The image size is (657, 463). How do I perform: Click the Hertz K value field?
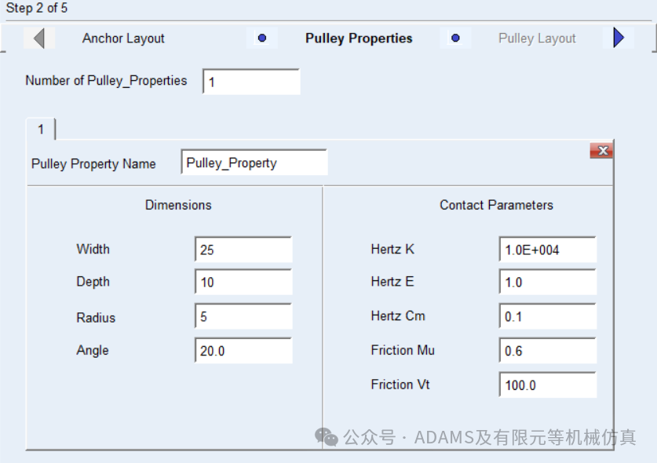coord(548,250)
